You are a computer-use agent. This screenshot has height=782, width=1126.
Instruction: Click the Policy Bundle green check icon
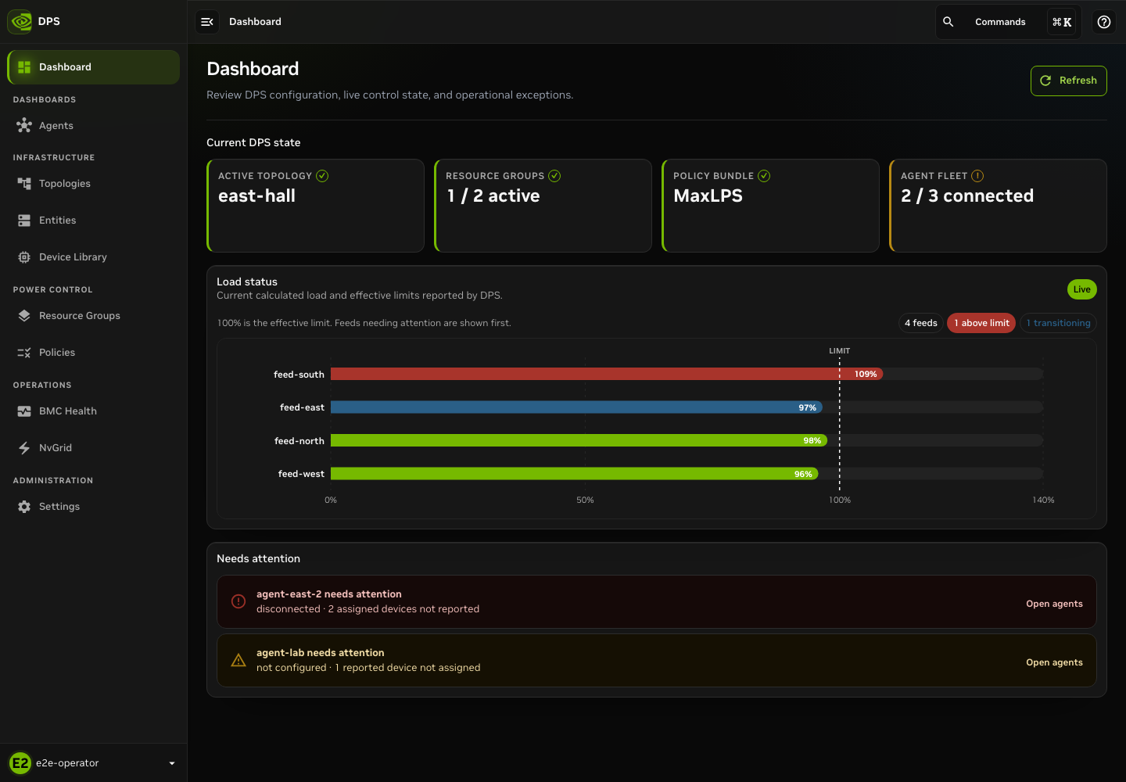tap(764, 176)
